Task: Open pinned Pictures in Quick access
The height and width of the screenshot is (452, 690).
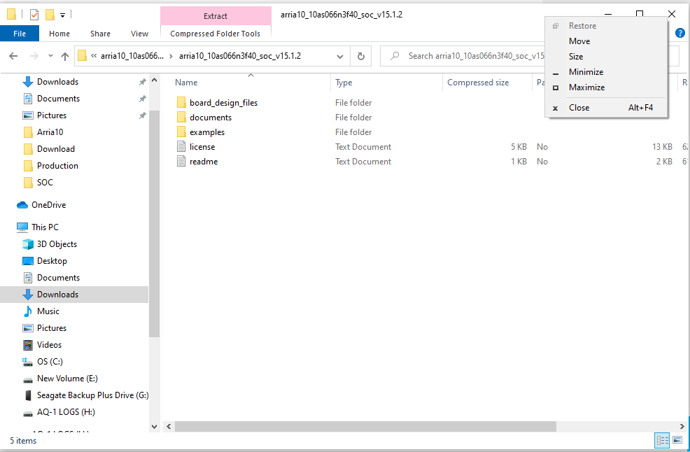Action: (x=52, y=115)
